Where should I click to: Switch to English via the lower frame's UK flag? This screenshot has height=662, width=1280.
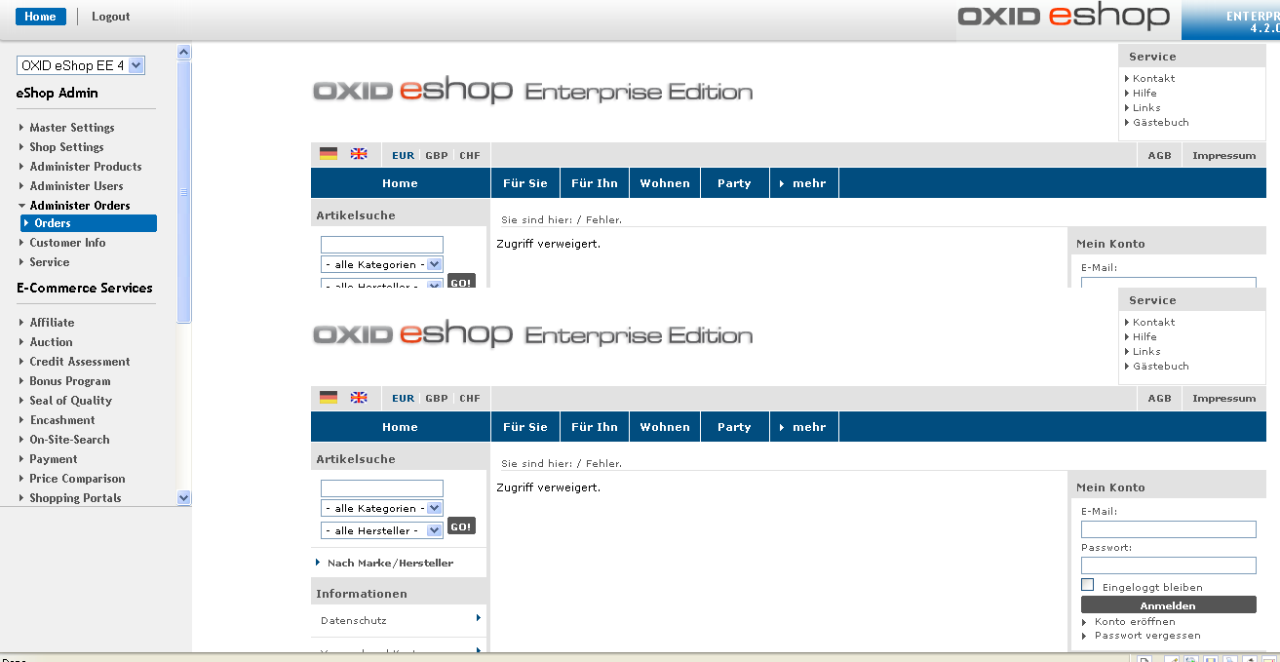coord(359,398)
